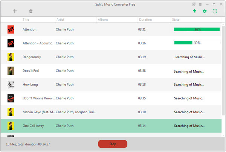Click duration 03:35 of I Don't Wanna Know
The image size is (226, 152).
142,98
